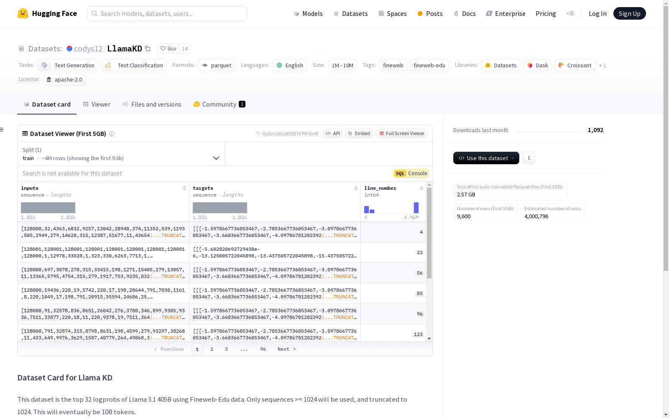Go to page 1 of the dataset rows
This screenshot has width=669, height=418.
197,349
